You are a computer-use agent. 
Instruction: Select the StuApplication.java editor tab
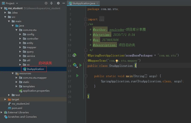tap(84, 3)
